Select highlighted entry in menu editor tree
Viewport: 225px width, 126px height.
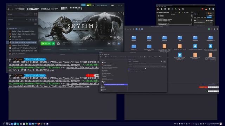(x=116, y=85)
